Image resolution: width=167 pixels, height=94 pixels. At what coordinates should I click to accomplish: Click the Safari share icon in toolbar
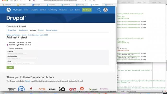click(86, 1)
